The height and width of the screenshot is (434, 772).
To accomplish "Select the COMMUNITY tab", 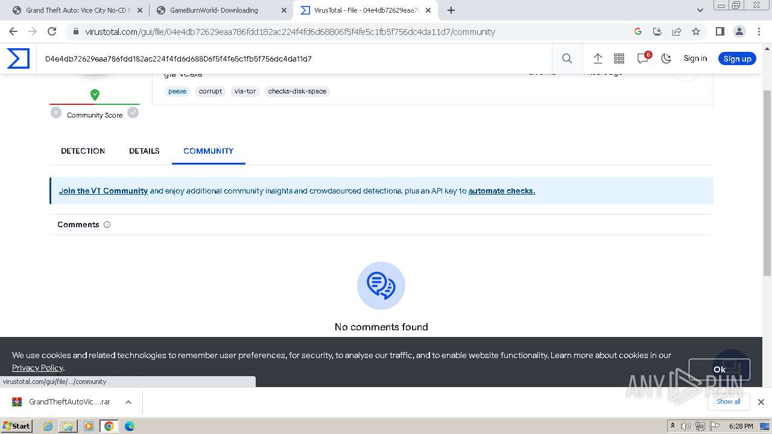I will point(208,151).
